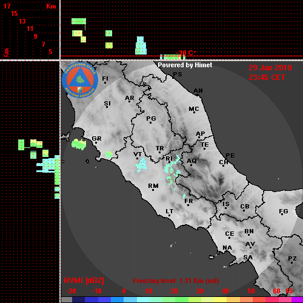Click the AN city label
The width and height of the screenshot is (303, 303).
click(x=198, y=91)
